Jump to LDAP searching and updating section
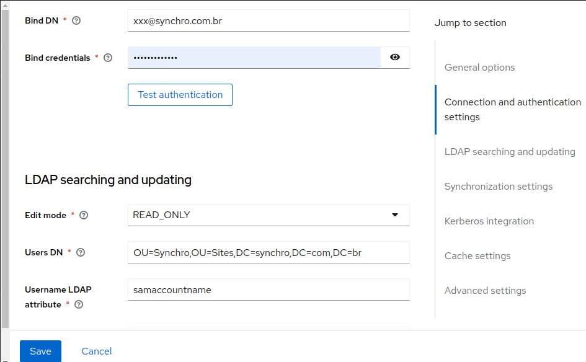The image size is (586, 362). point(509,151)
